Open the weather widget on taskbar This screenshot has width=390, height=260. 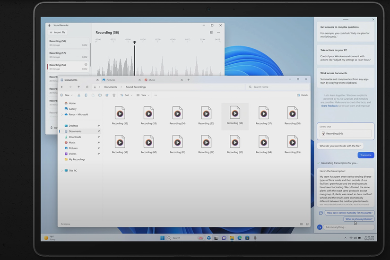click(50, 238)
